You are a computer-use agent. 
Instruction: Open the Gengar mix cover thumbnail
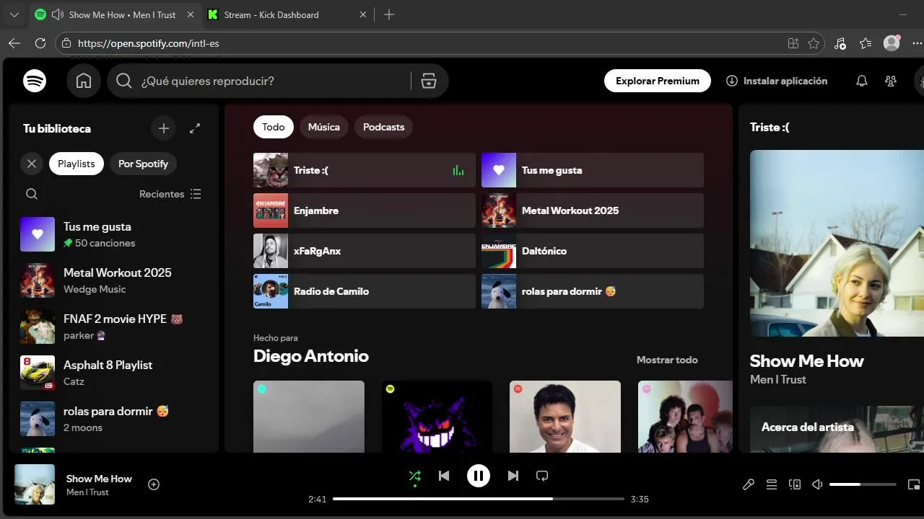click(437, 417)
